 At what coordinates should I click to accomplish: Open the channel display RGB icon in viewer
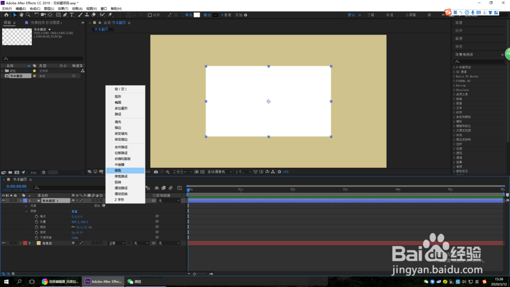pos(168,172)
